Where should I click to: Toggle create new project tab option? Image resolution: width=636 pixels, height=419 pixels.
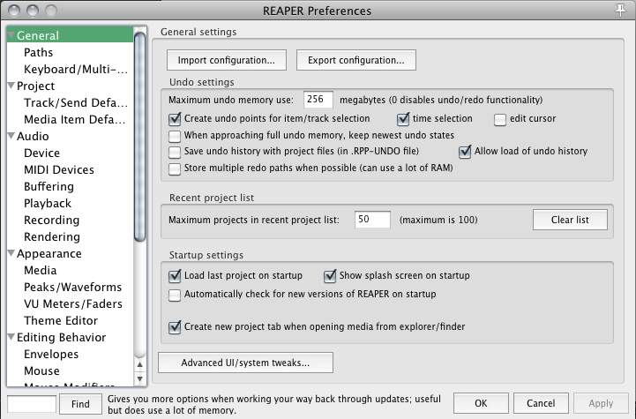point(175,327)
